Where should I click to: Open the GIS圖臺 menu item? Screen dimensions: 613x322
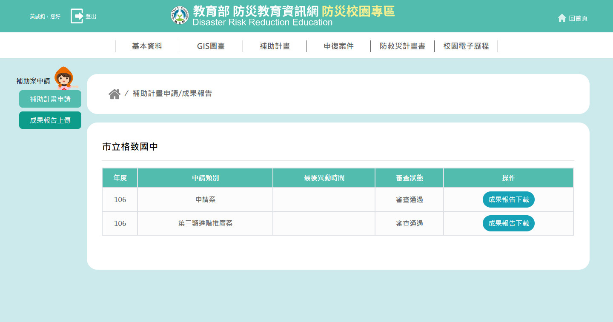211,46
